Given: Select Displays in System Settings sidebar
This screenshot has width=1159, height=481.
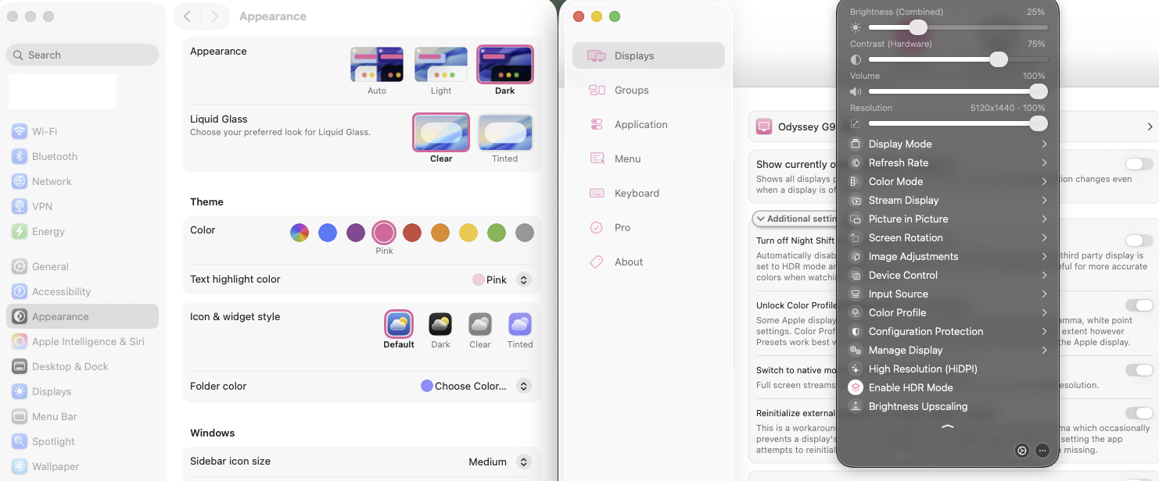Looking at the screenshot, I should 52,391.
